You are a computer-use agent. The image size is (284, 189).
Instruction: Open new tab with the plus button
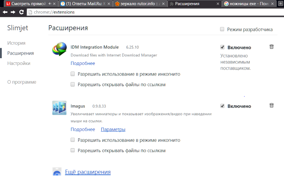[x=280, y=4]
